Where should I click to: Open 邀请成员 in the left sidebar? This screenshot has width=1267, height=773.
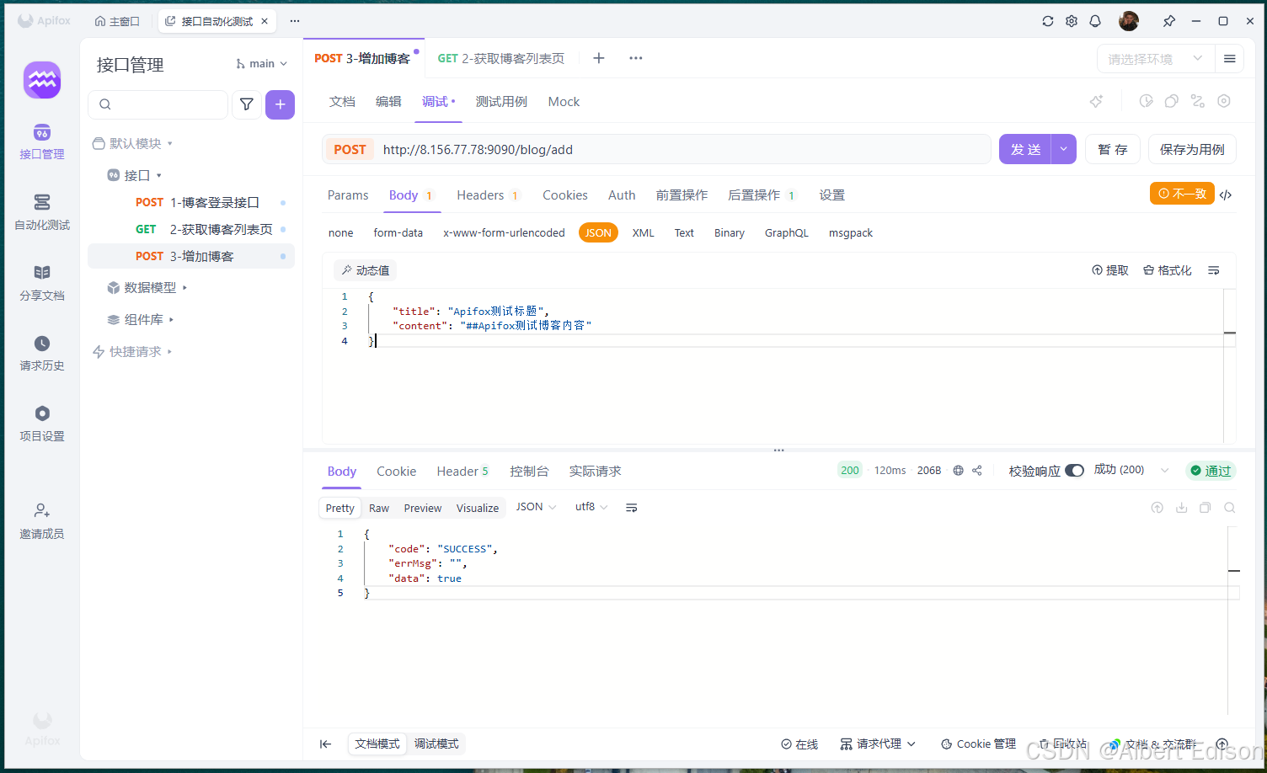coord(42,521)
